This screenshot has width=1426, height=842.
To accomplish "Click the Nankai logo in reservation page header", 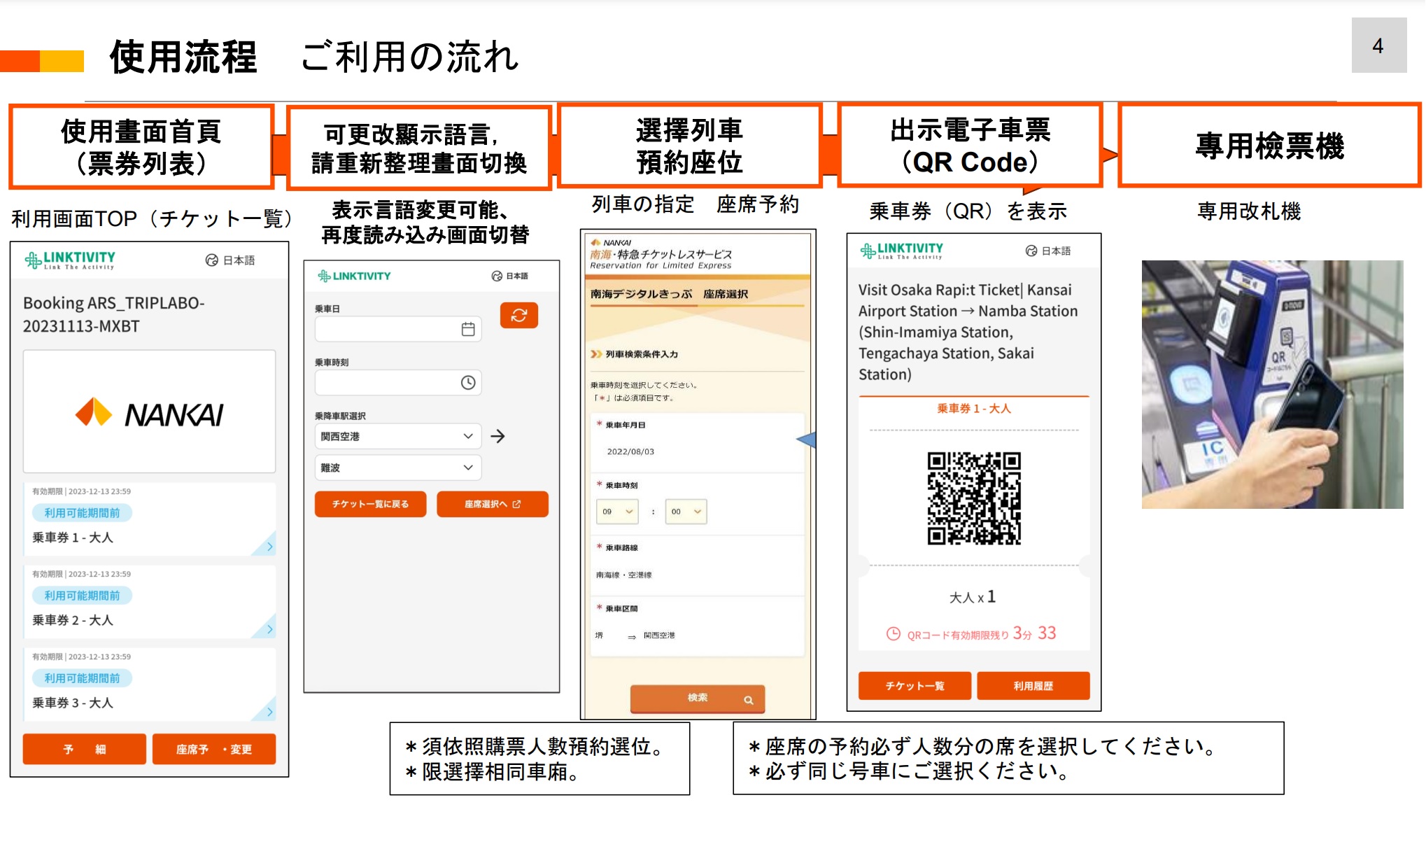I will (611, 242).
